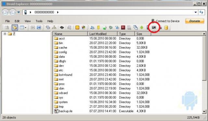
Task: Click the Donate button
Action: coord(195,21)
